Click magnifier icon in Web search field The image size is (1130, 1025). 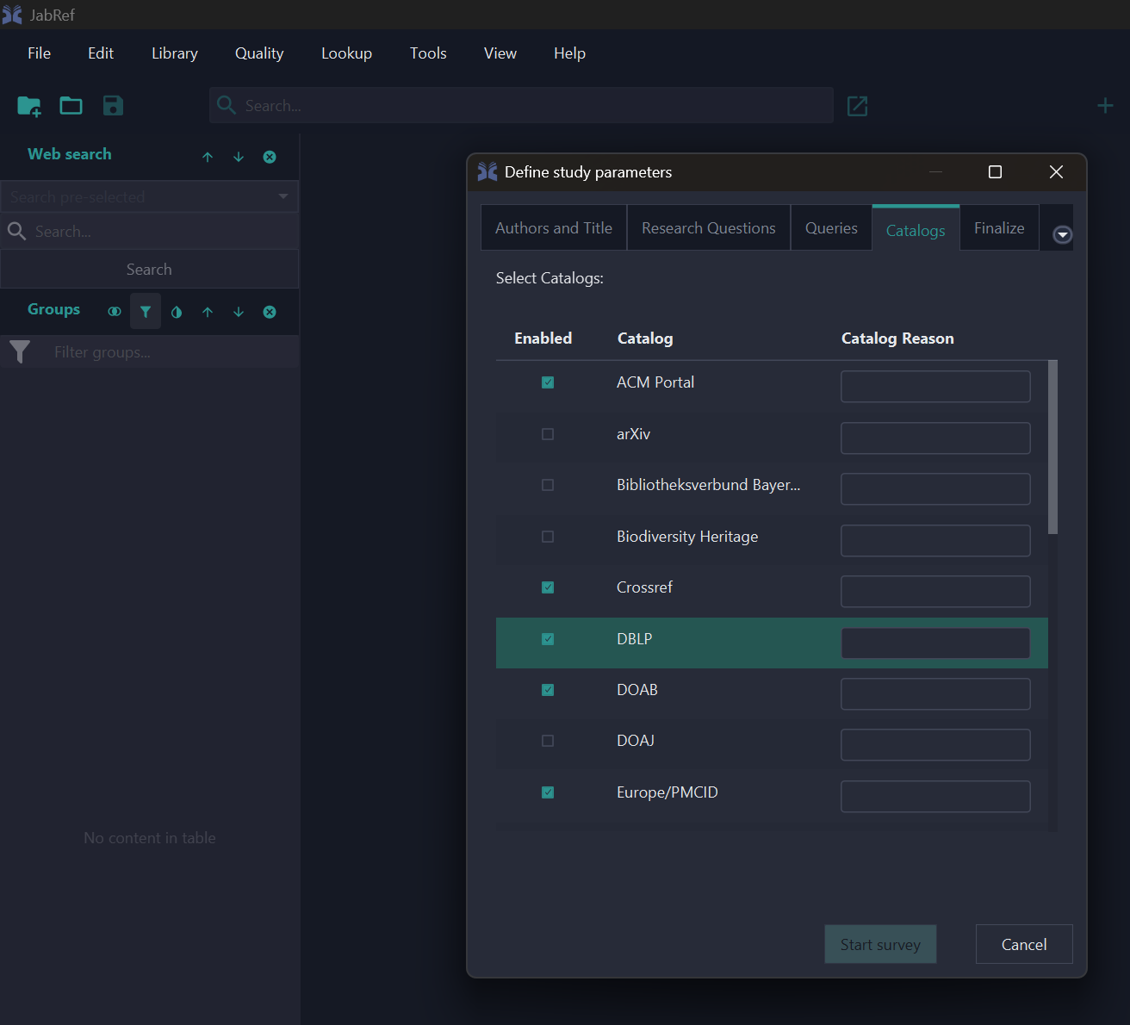(x=16, y=231)
